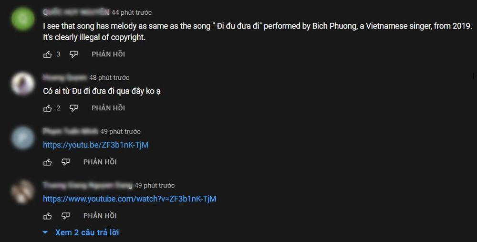Click PHẢN HỒI under the youtu.be link comment
This screenshot has height=242, width=477.
point(100,162)
